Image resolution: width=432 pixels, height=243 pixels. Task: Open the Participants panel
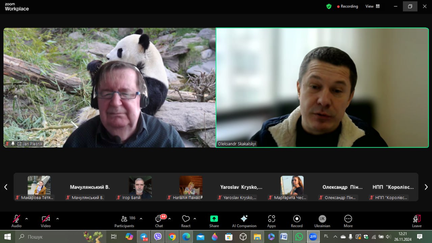pos(125,221)
